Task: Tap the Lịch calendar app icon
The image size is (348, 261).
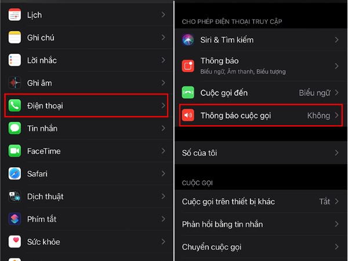Action: pos(14,14)
